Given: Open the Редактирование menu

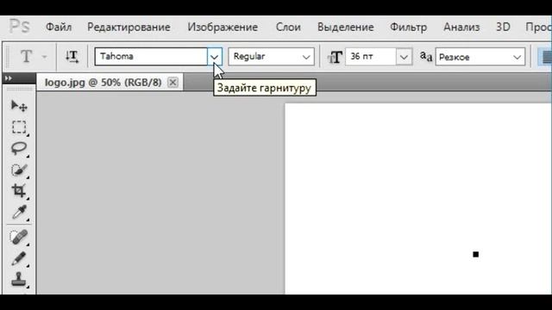Looking at the screenshot, I should click(x=129, y=27).
